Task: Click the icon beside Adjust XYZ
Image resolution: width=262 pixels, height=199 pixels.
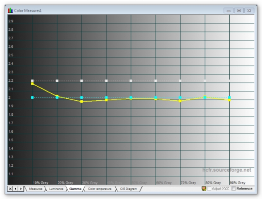Action: pos(204,189)
